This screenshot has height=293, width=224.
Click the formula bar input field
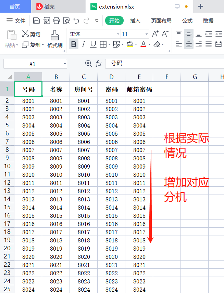pos(164,64)
